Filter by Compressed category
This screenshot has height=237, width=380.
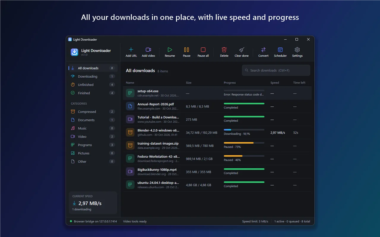coord(93,112)
